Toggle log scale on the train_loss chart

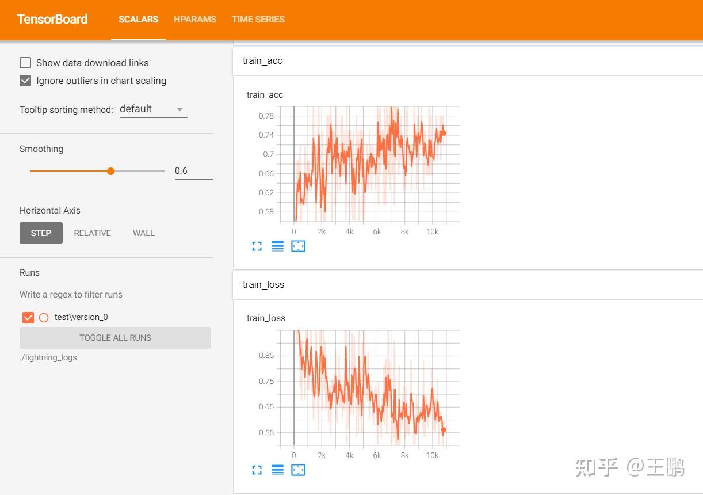[277, 470]
